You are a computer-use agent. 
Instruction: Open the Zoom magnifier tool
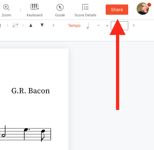[6, 10]
